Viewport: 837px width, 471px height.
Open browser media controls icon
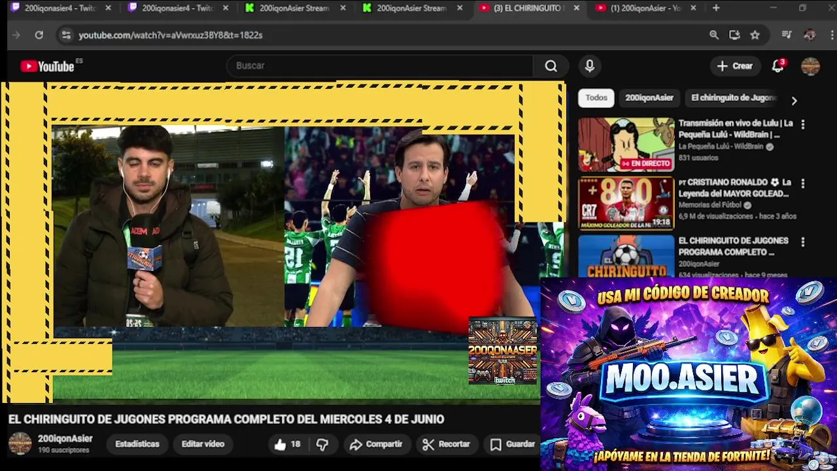pyautogui.click(x=787, y=35)
